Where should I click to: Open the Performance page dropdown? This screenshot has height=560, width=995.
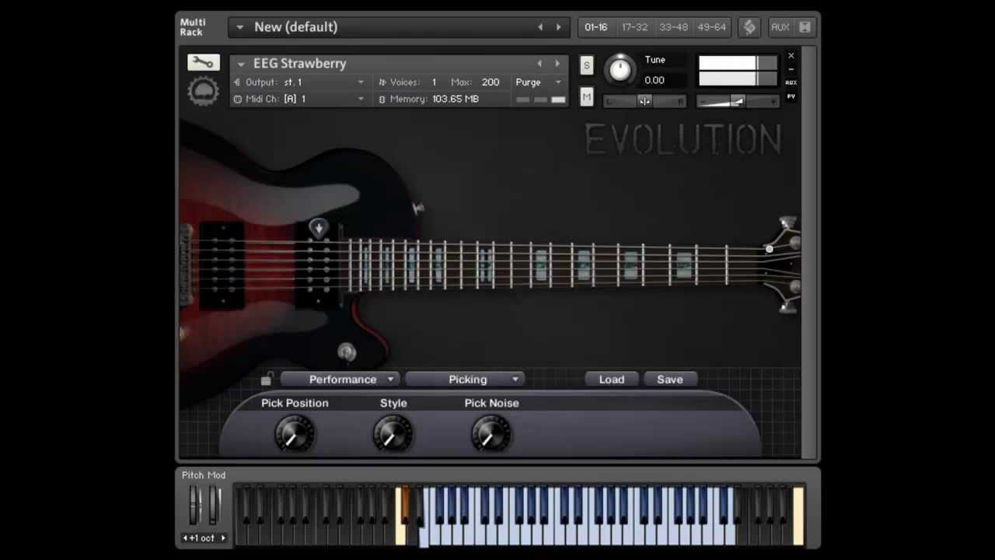click(340, 380)
